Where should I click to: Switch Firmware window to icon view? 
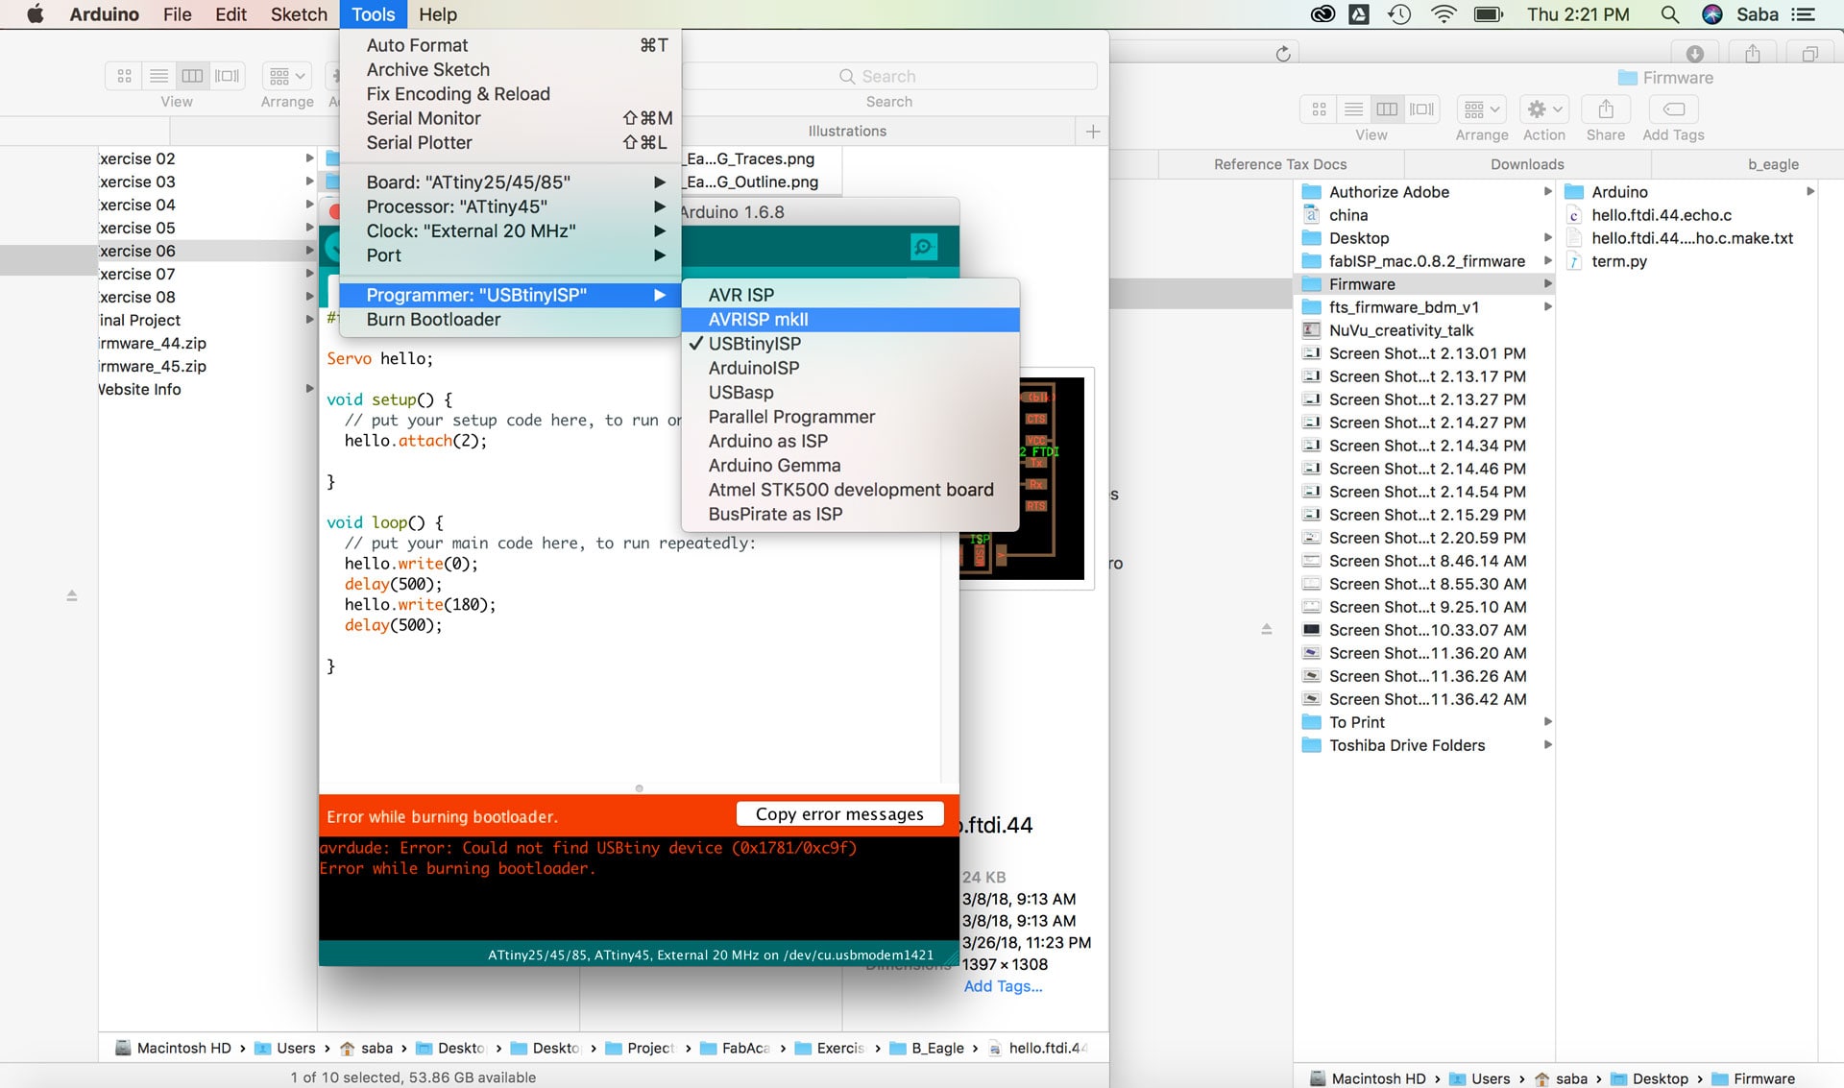[1319, 109]
